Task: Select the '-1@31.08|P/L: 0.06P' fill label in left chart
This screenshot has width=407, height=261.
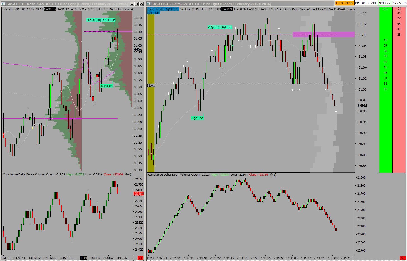Action: click(101, 20)
